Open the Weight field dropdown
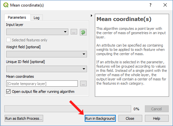 [46, 54]
